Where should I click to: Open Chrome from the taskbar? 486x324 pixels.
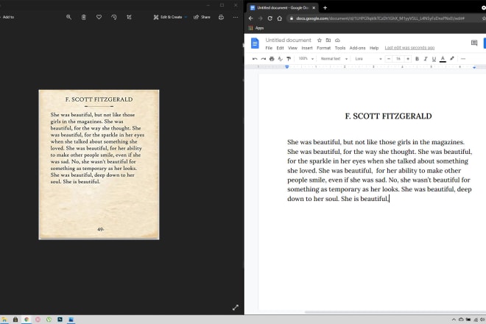[27, 320]
